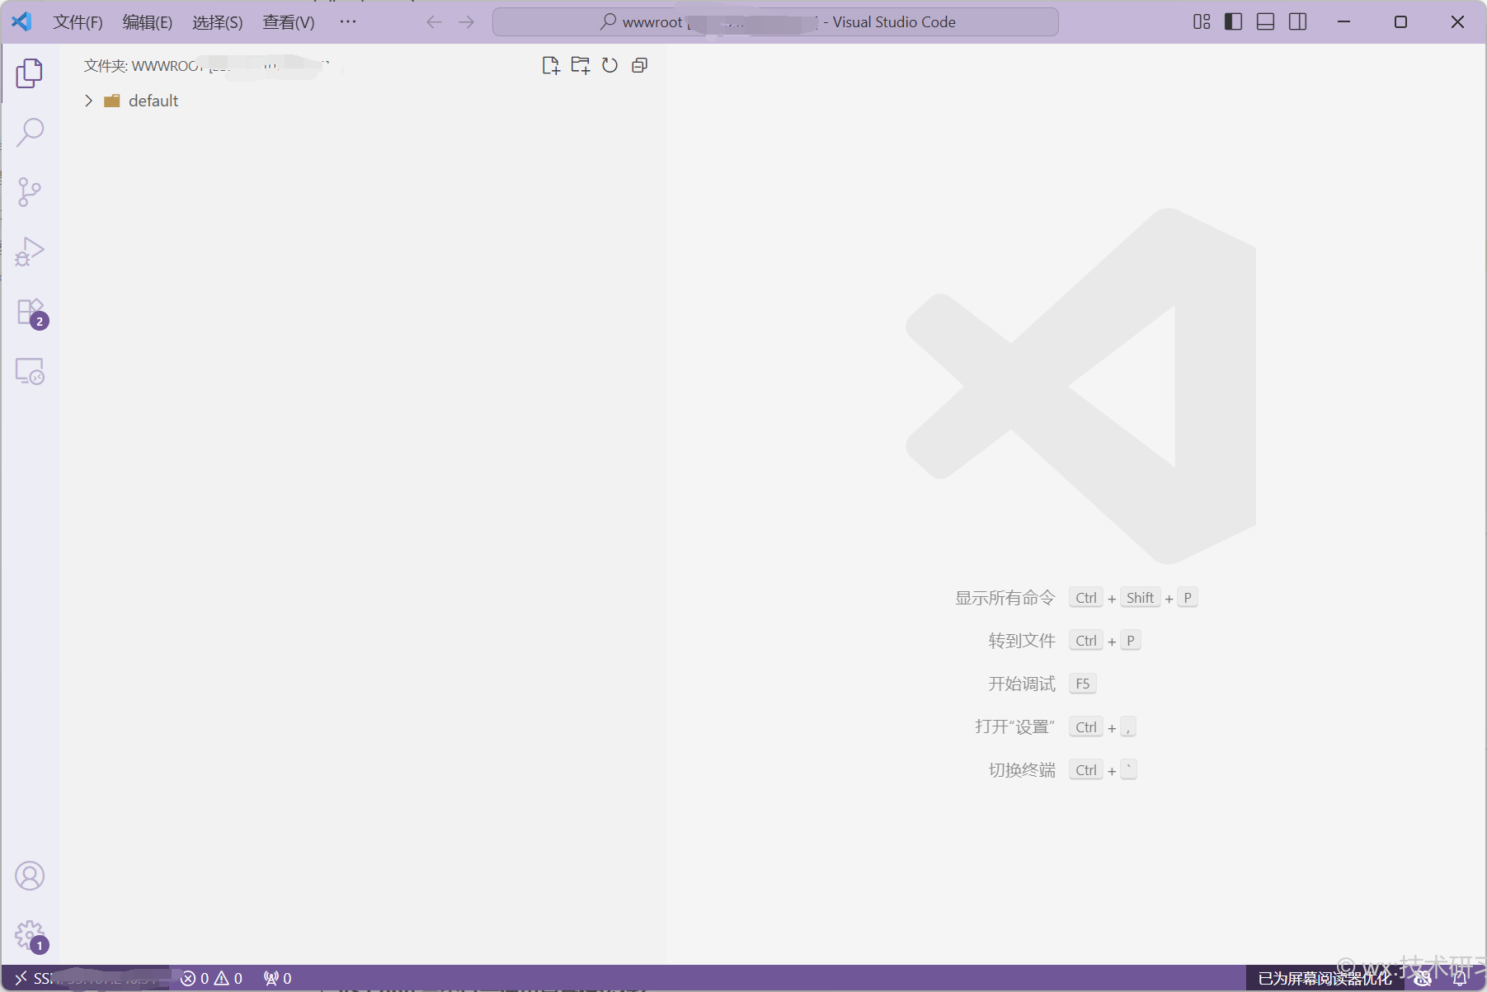
Task: Open Remote Explorer view
Action: [x=30, y=371]
